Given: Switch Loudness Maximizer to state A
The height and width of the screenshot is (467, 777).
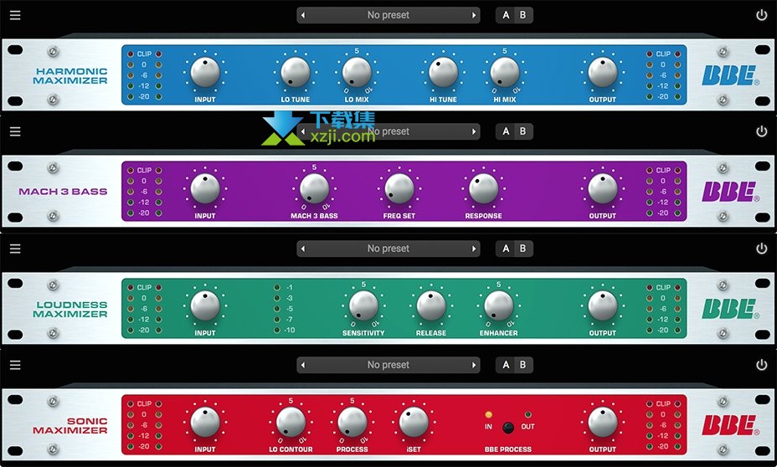Looking at the screenshot, I should (x=506, y=249).
